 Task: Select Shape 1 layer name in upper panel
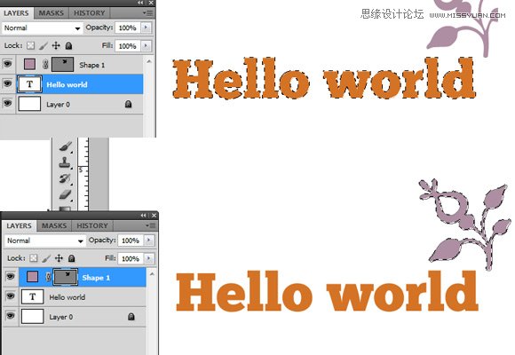(x=92, y=65)
